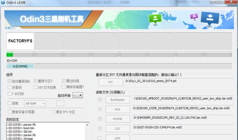Enable the 清空 EFS 分区 checkbox

pyautogui.click(x=53, y=112)
